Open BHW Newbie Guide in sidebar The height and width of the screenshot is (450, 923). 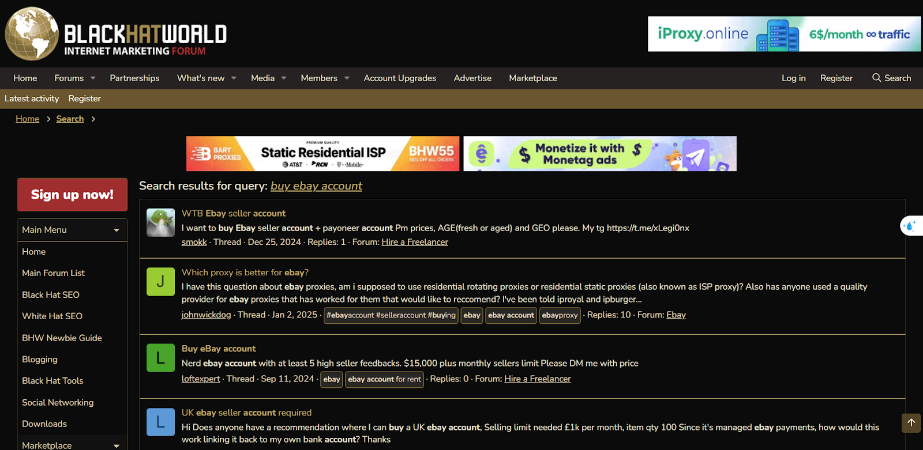[62, 338]
